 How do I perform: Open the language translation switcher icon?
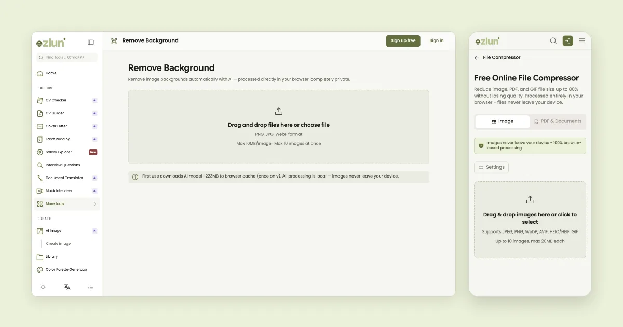tap(67, 287)
